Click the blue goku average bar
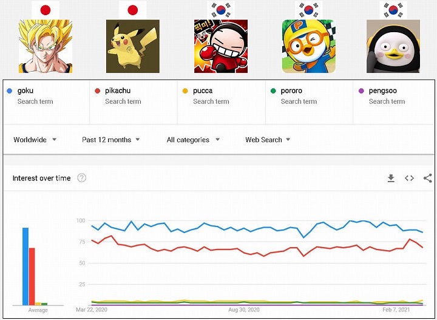The image size is (437, 320). click(25, 266)
